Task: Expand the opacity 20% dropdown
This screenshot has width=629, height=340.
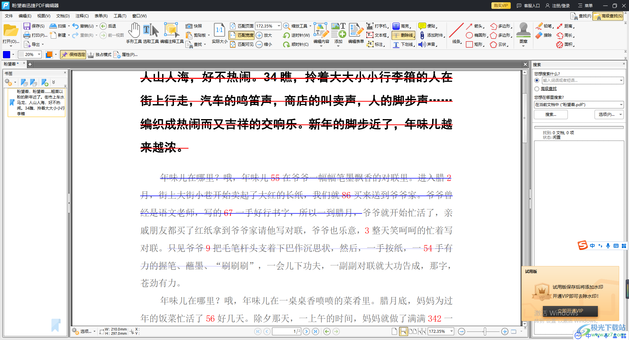Action: pyautogui.click(x=39, y=55)
